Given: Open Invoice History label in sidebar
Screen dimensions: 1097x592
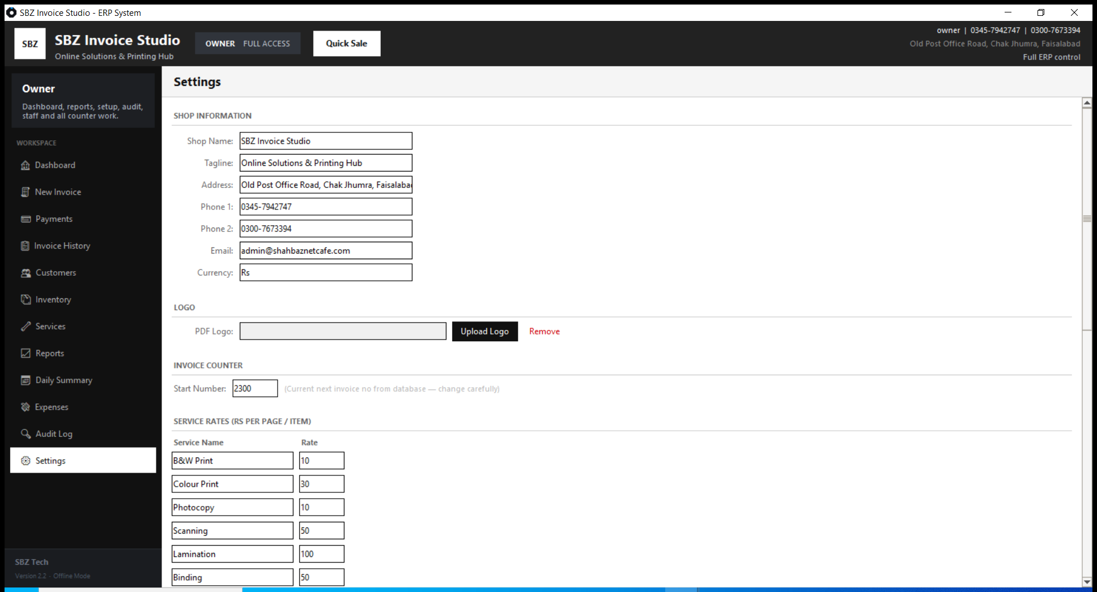Looking at the screenshot, I should coord(62,246).
